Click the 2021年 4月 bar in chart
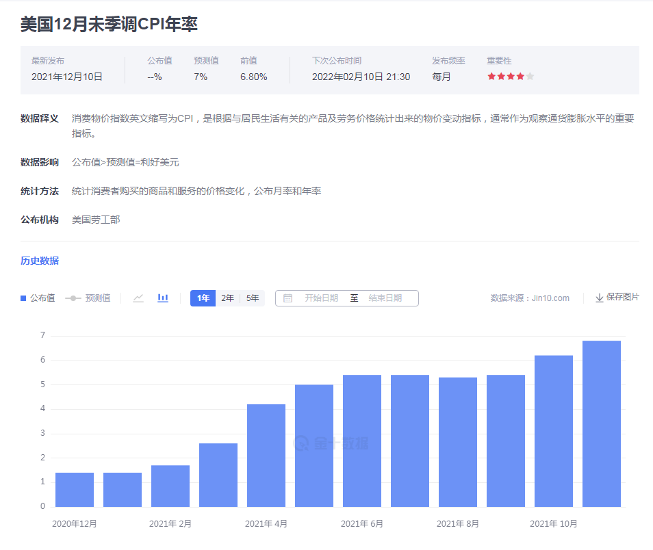Screen dimensions: 653x550 pos(266,456)
